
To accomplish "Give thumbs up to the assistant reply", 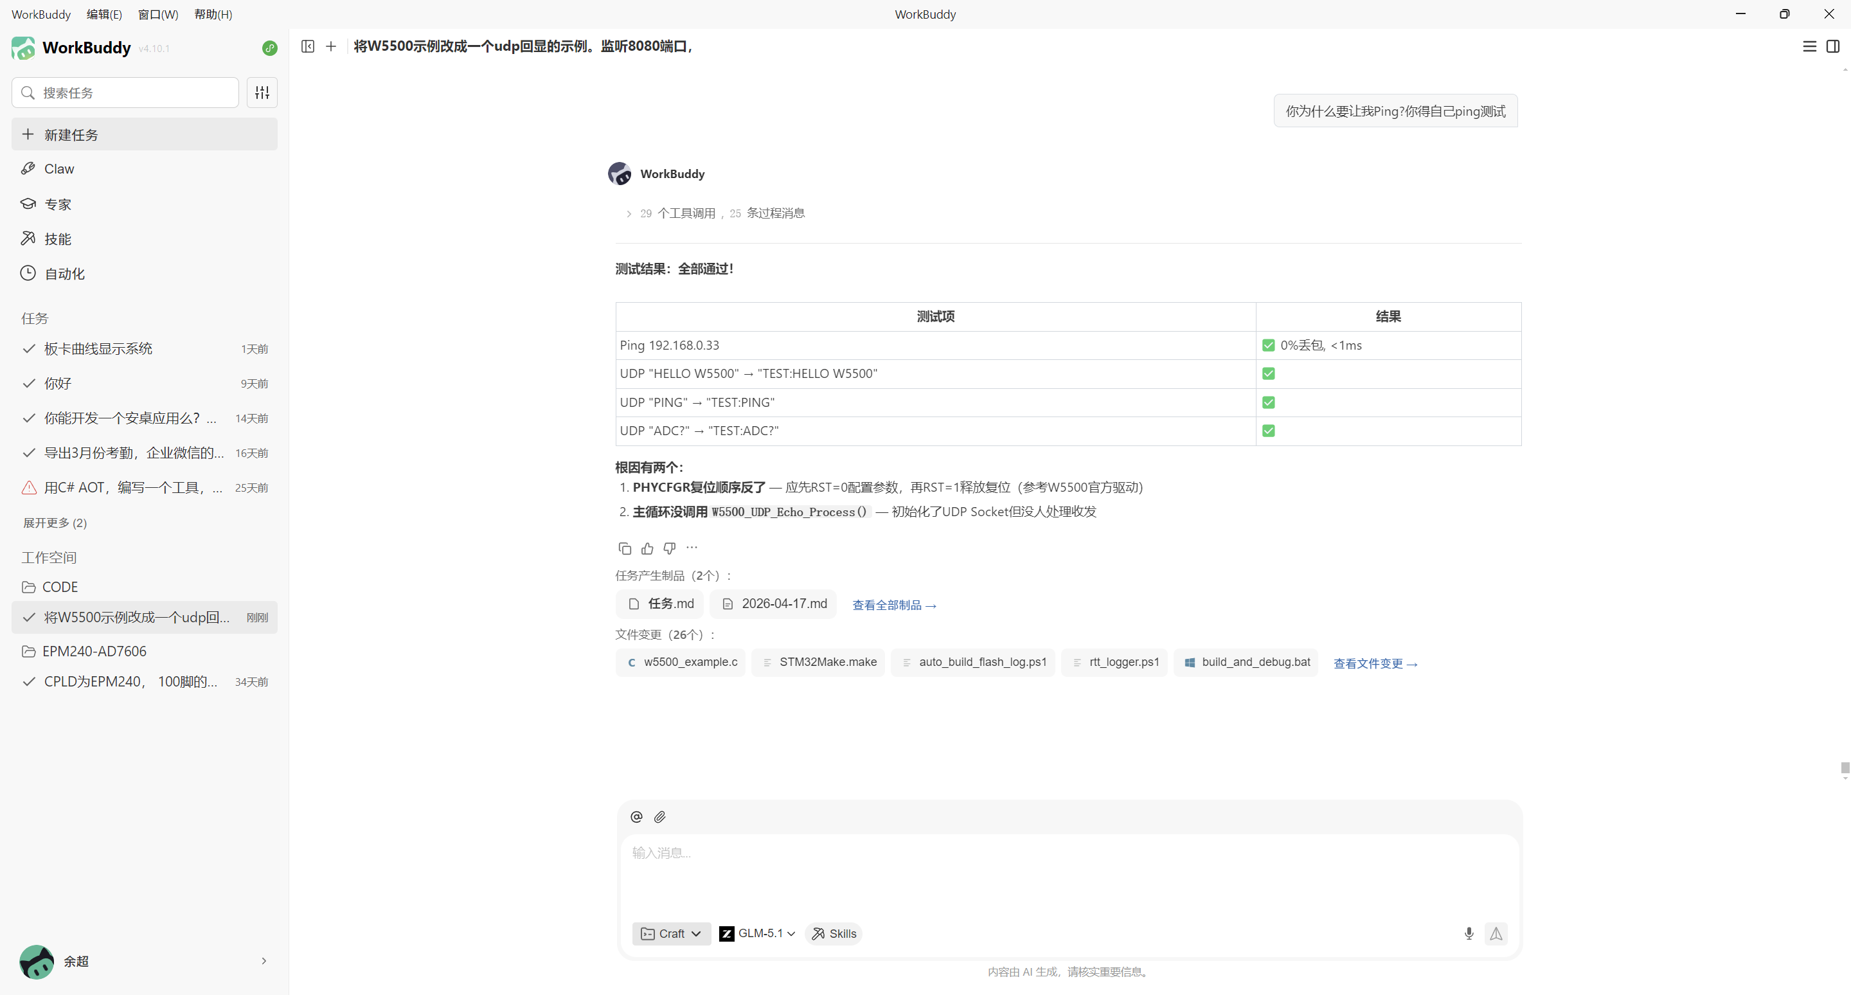I will (646, 548).
